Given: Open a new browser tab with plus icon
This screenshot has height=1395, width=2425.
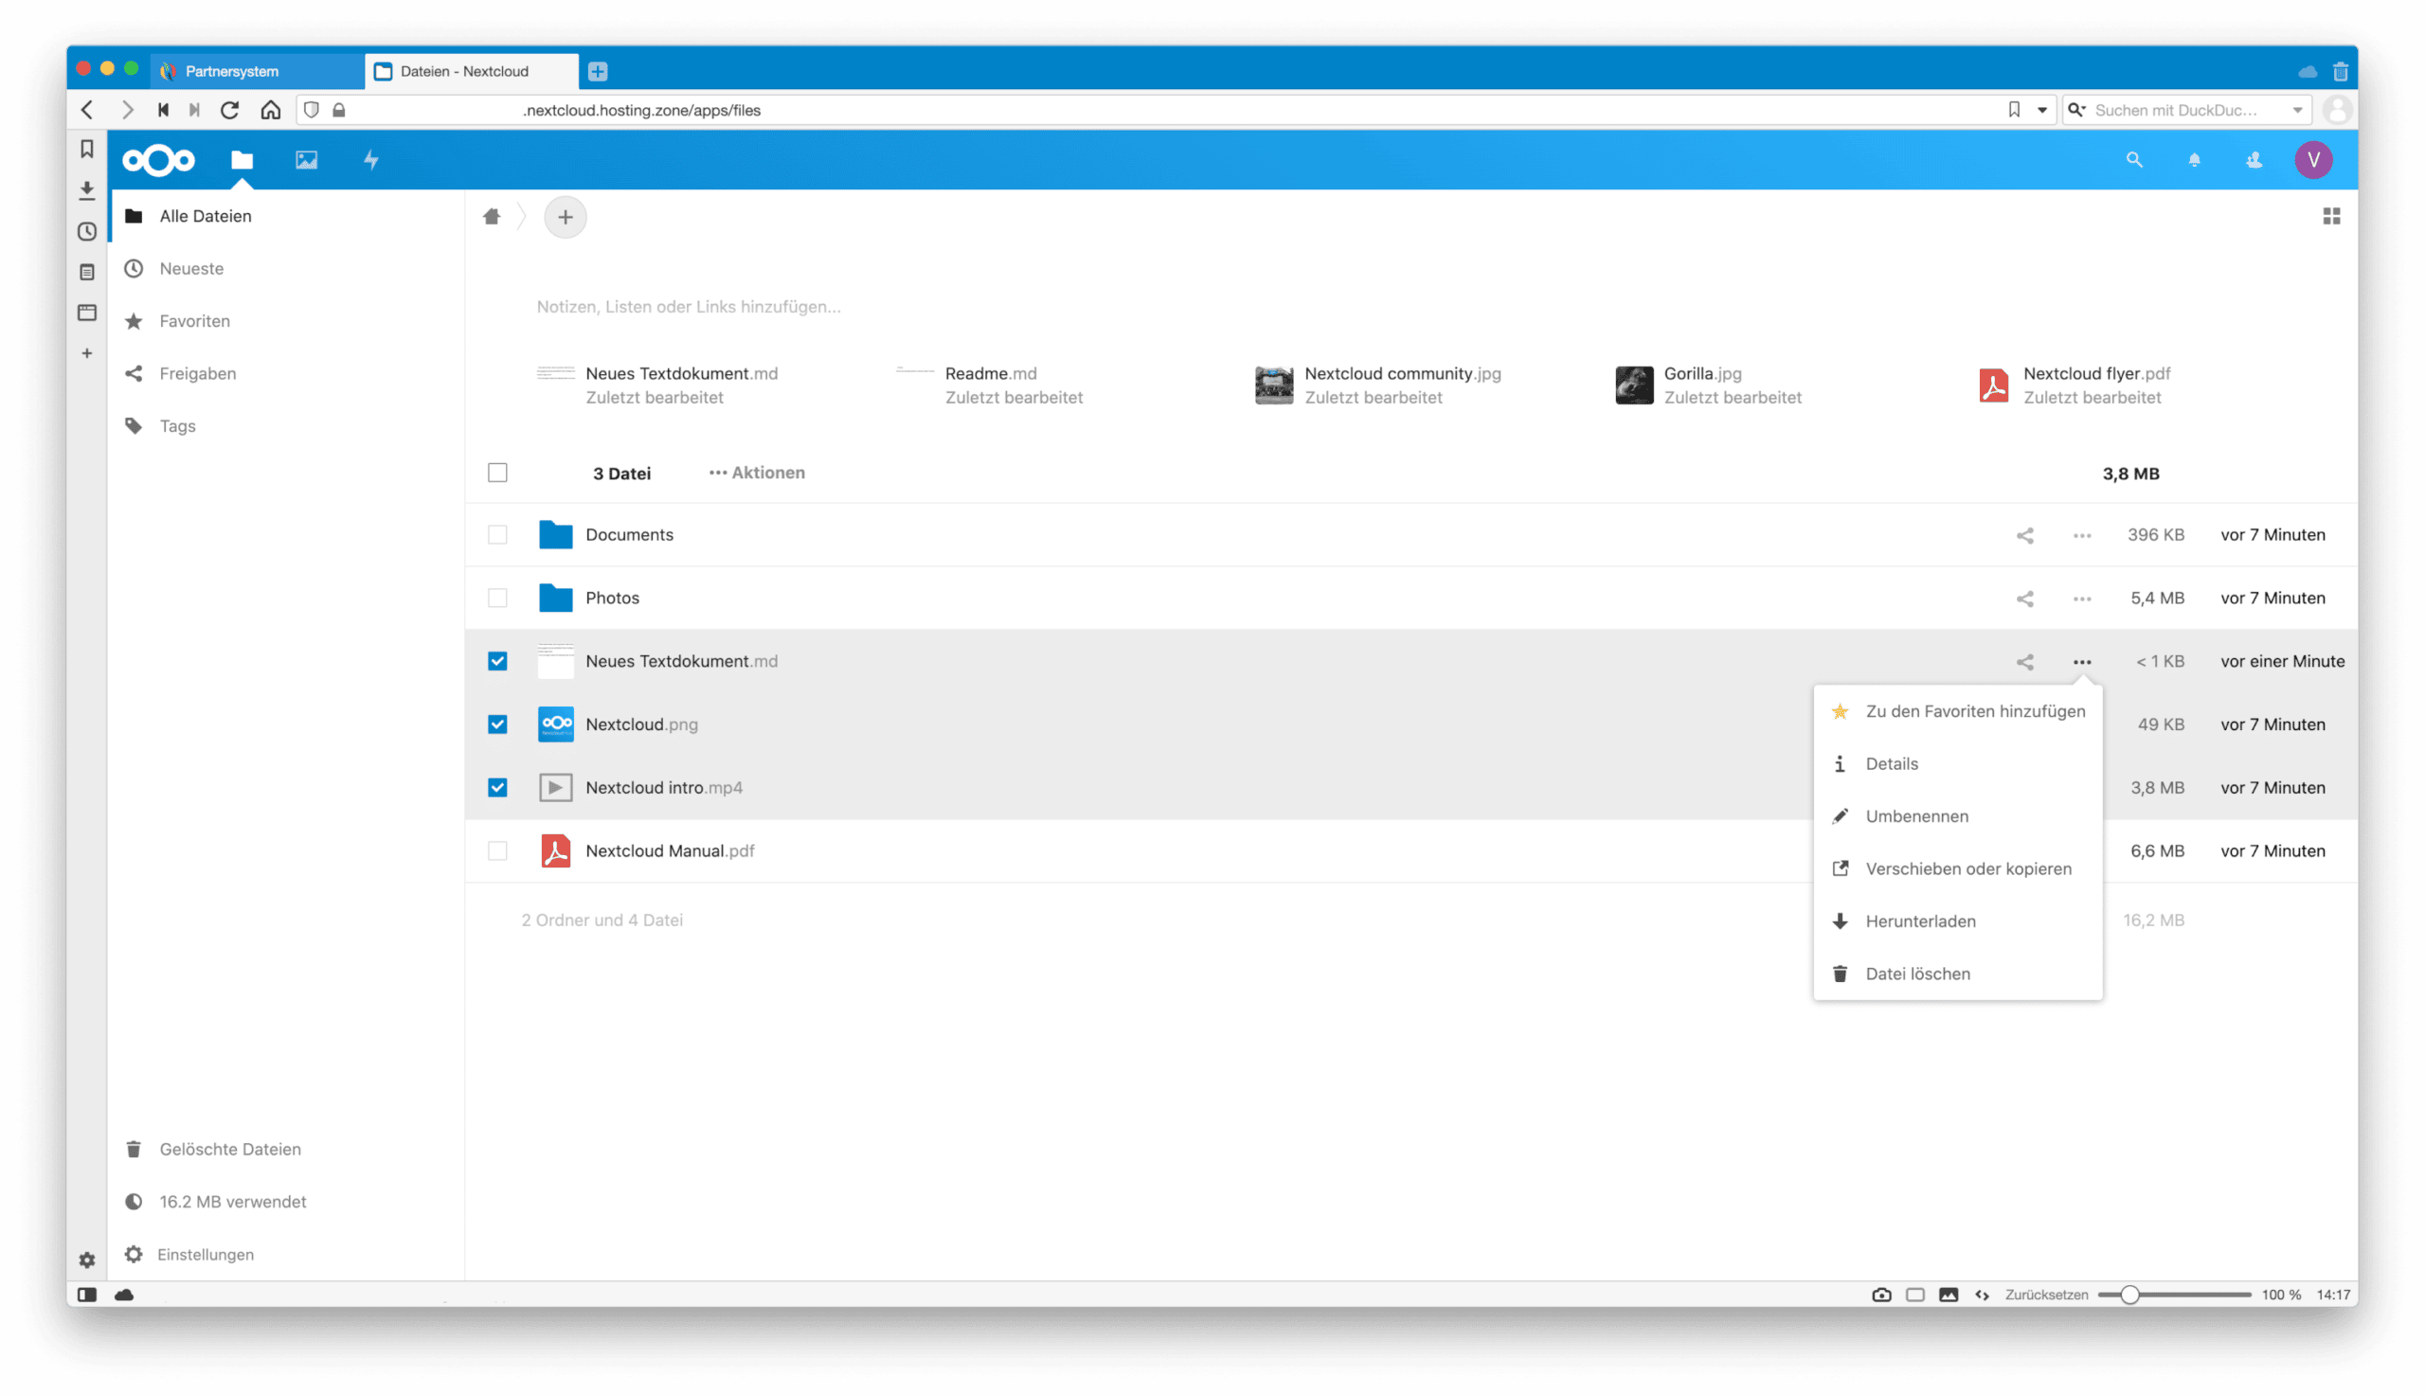Looking at the screenshot, I should 598,71.
